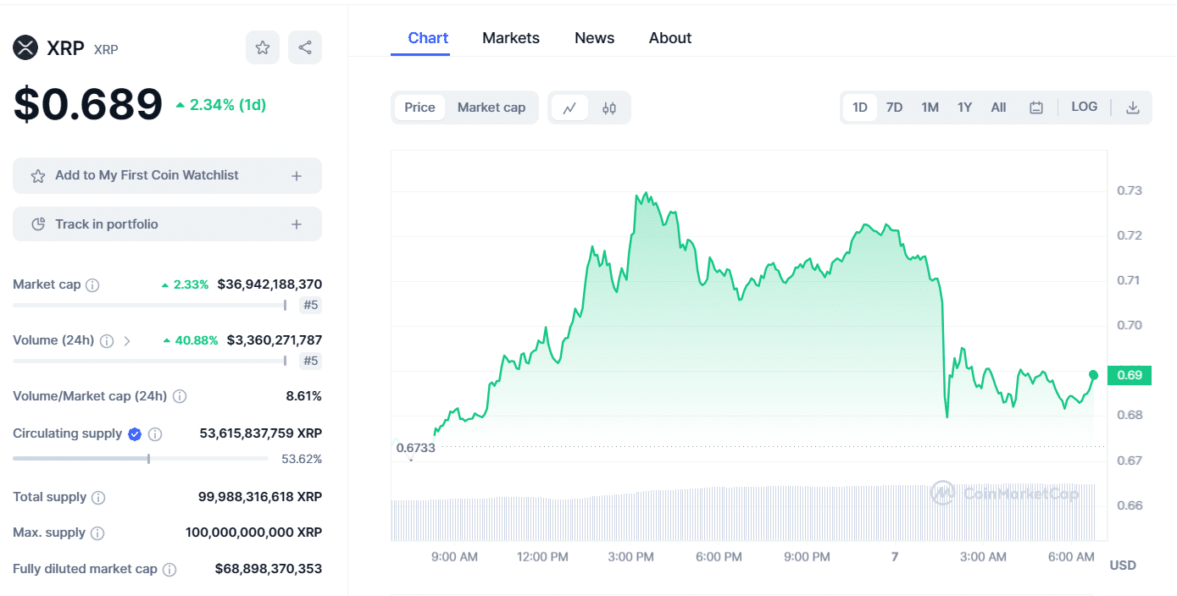Image resolution: width=1177 pixels, height=596 pixels.
Task: Click Track in portfolio button
Action: pos(167,224)
